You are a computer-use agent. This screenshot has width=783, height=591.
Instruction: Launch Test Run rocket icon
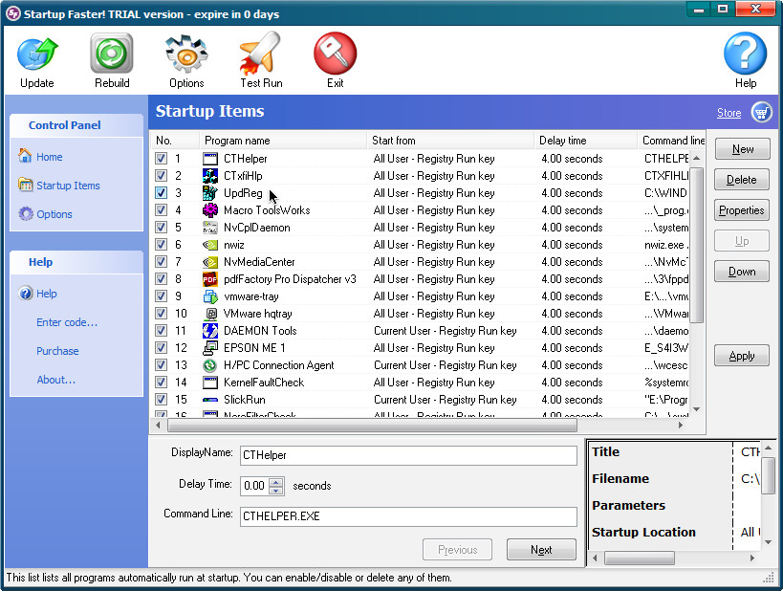pyautogui.click(x=261, y=53)
